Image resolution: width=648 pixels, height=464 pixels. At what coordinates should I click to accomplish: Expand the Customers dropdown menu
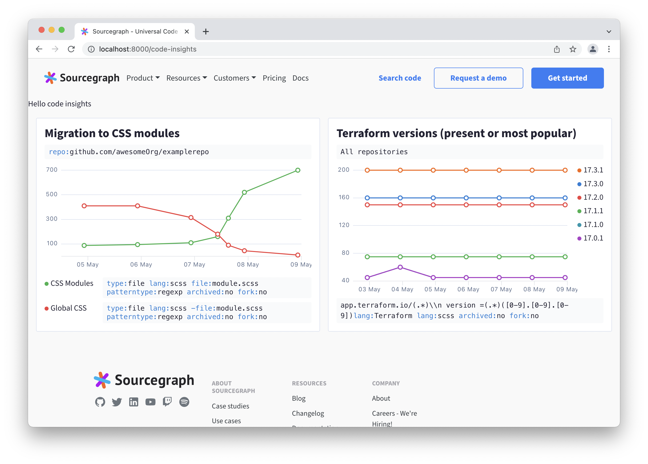point(235,78)
